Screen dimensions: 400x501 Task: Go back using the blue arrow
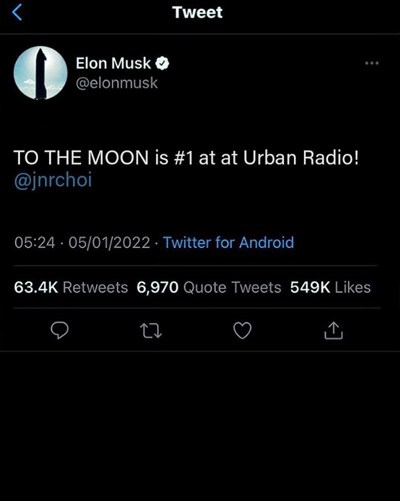[x=16, y=12]
